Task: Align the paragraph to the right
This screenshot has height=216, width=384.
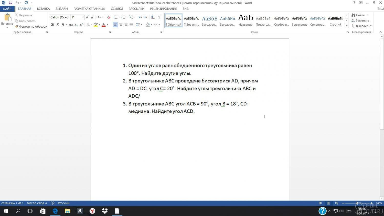Action: 126,25
